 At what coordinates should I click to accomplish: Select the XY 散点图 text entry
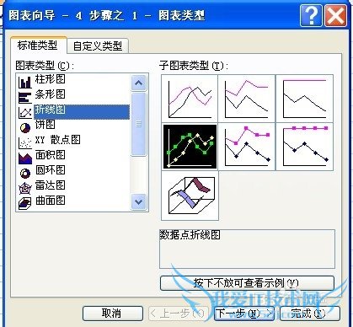pos(58,140)
